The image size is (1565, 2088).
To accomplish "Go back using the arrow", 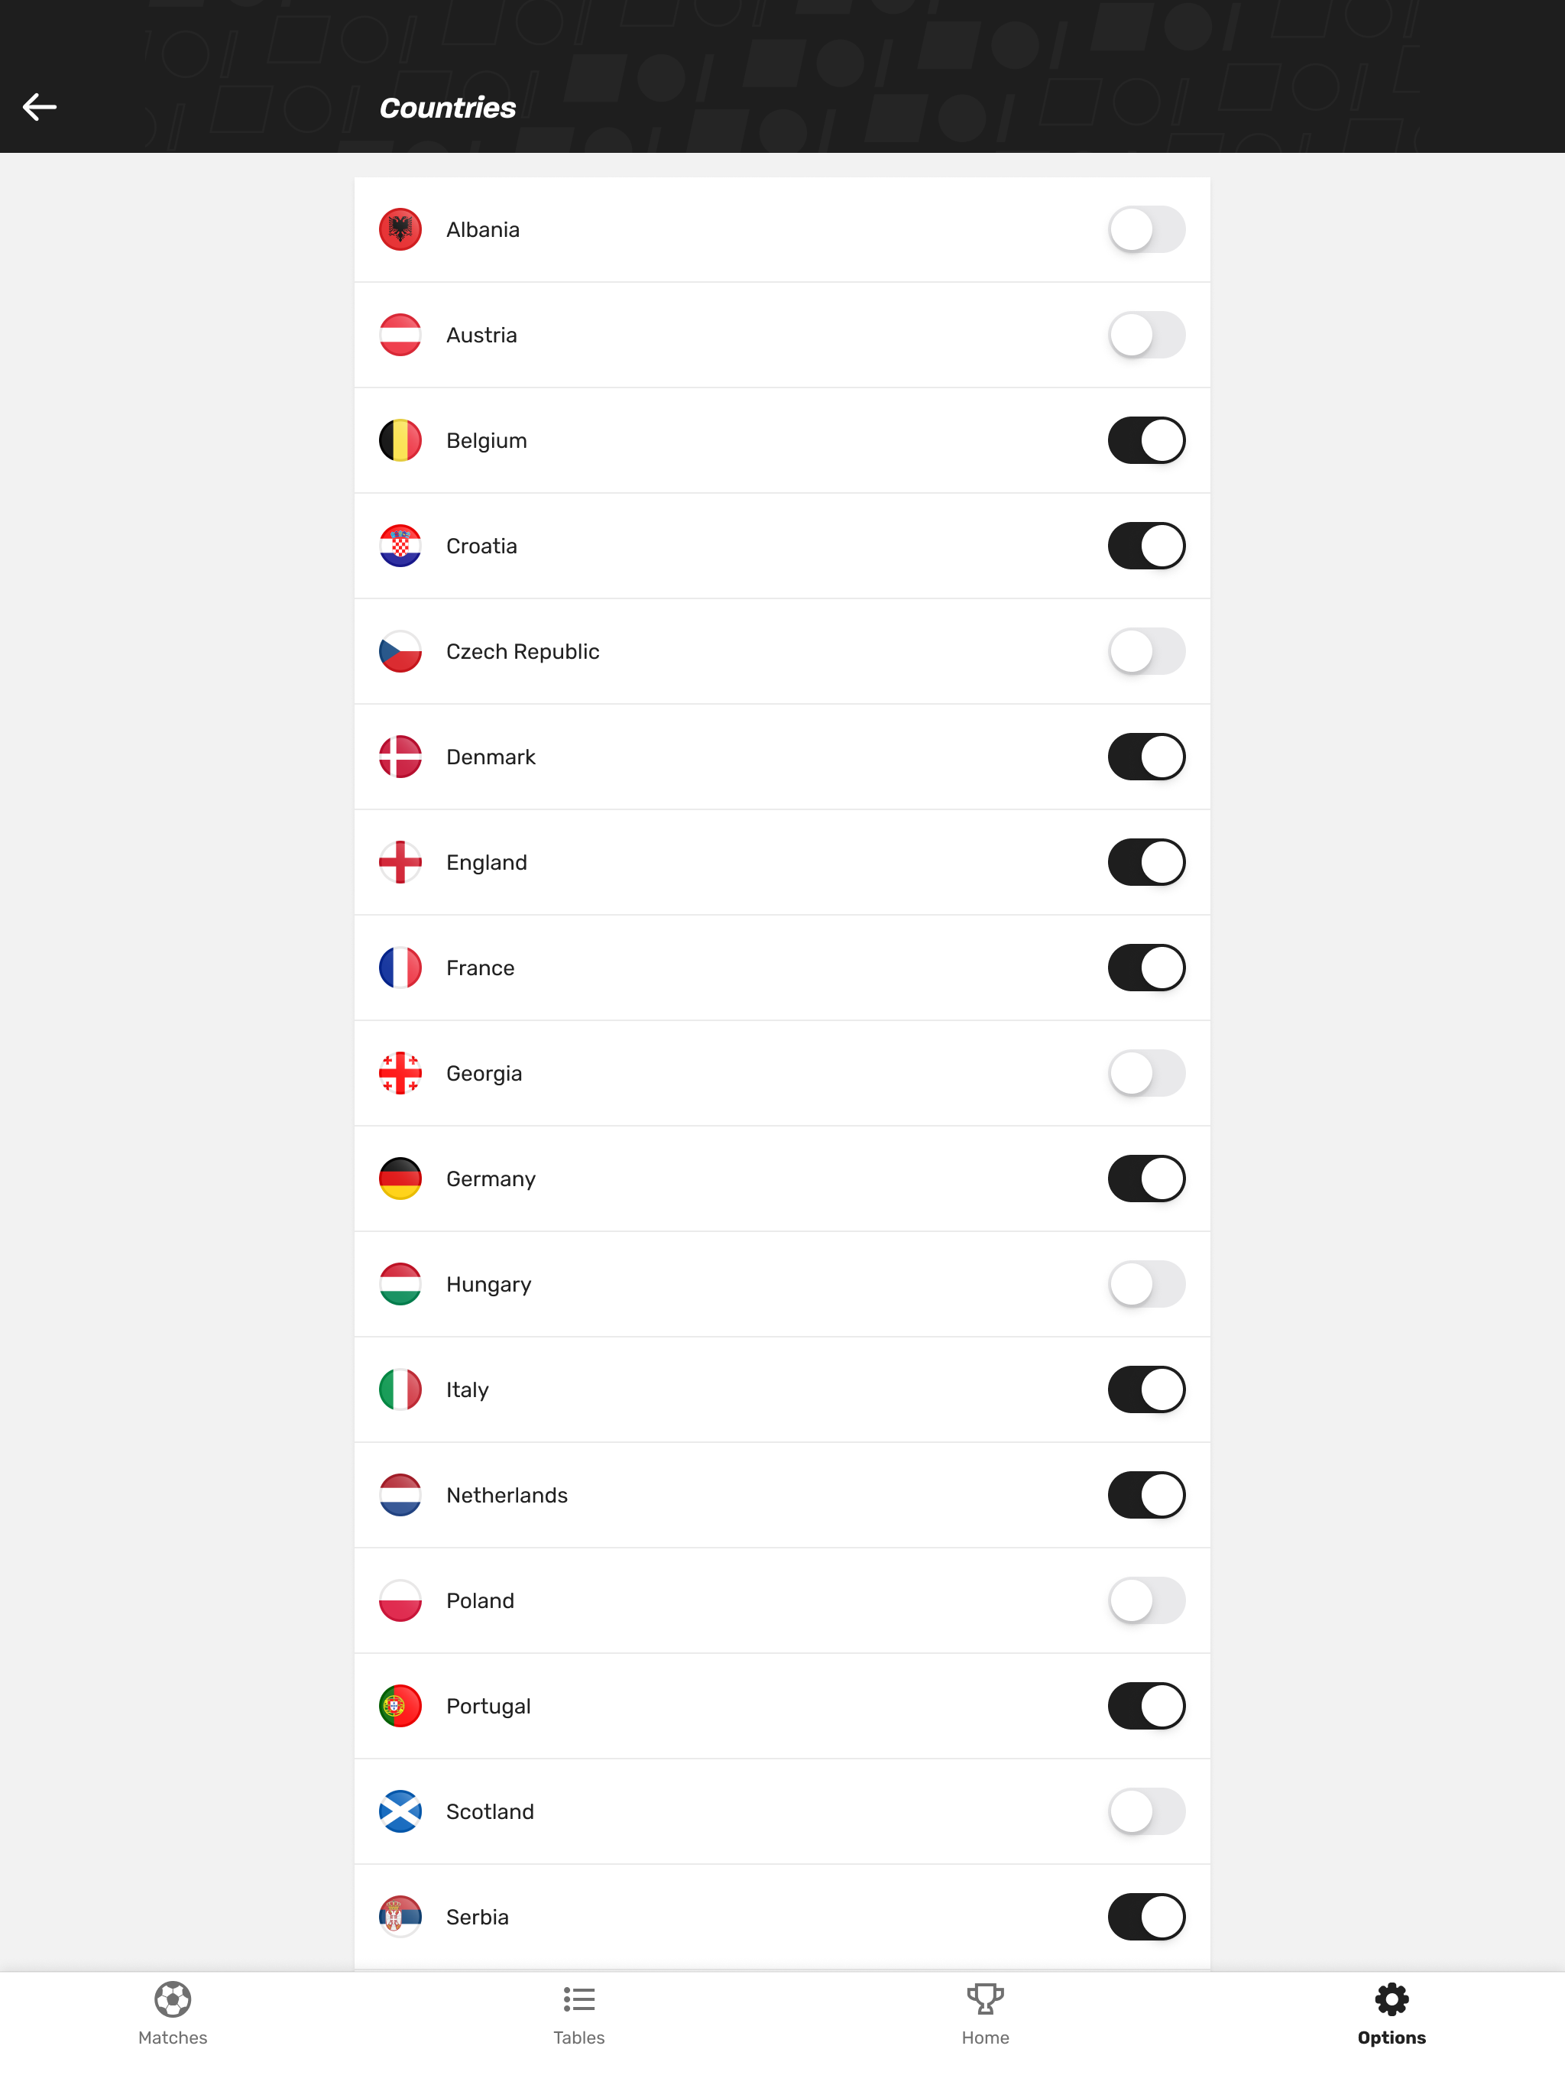I will (x=41, y=107).
